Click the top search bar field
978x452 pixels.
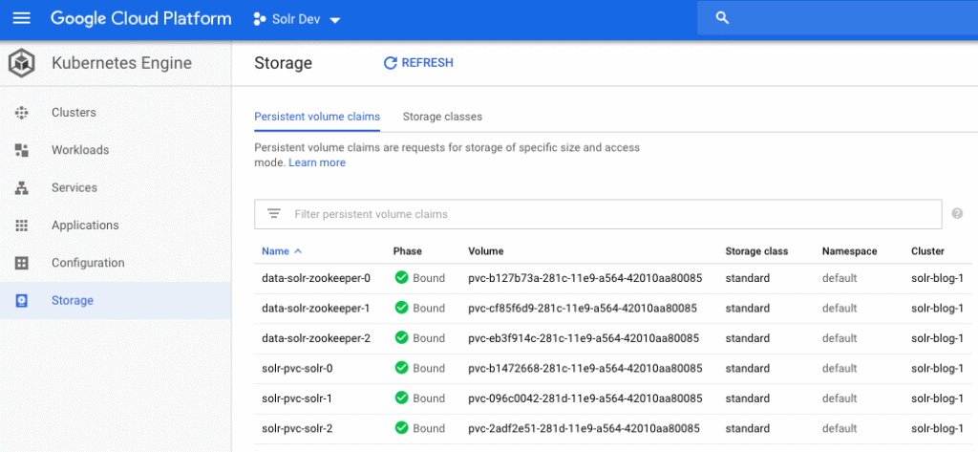838,18
